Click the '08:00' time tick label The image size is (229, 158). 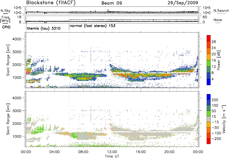[x=83, y=152]
